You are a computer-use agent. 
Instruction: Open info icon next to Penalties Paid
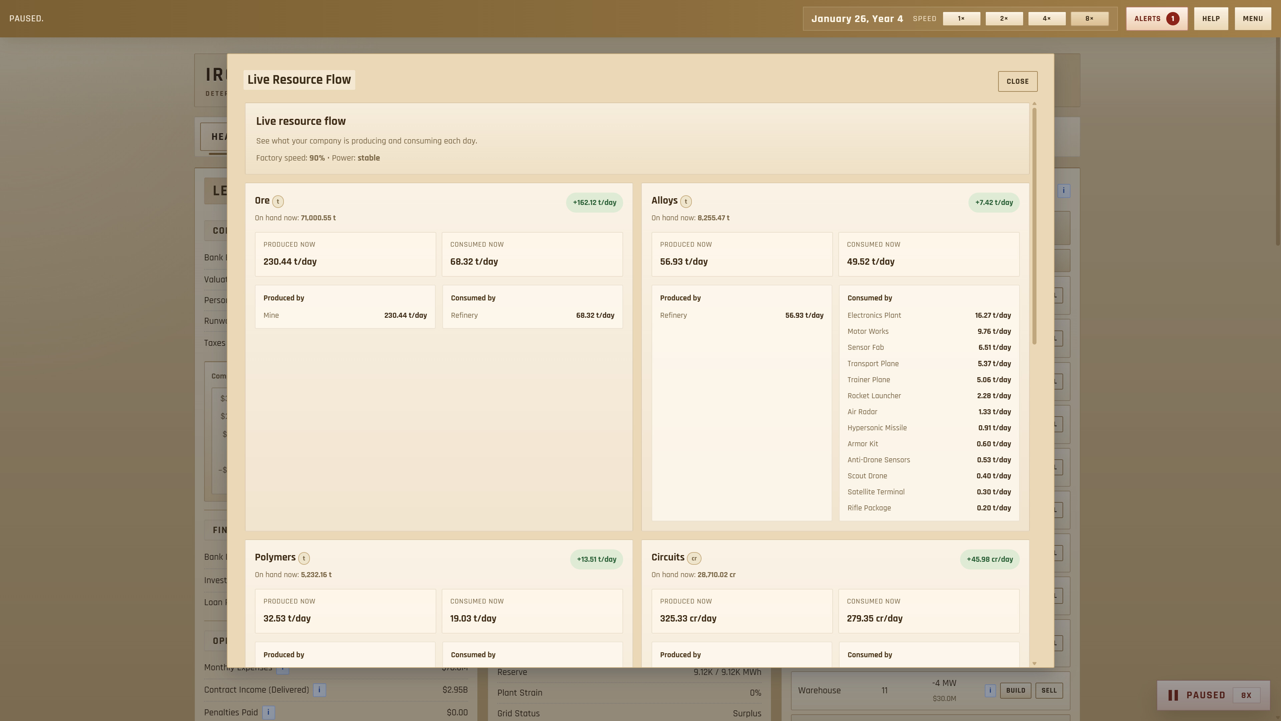[x=268, y=713]
